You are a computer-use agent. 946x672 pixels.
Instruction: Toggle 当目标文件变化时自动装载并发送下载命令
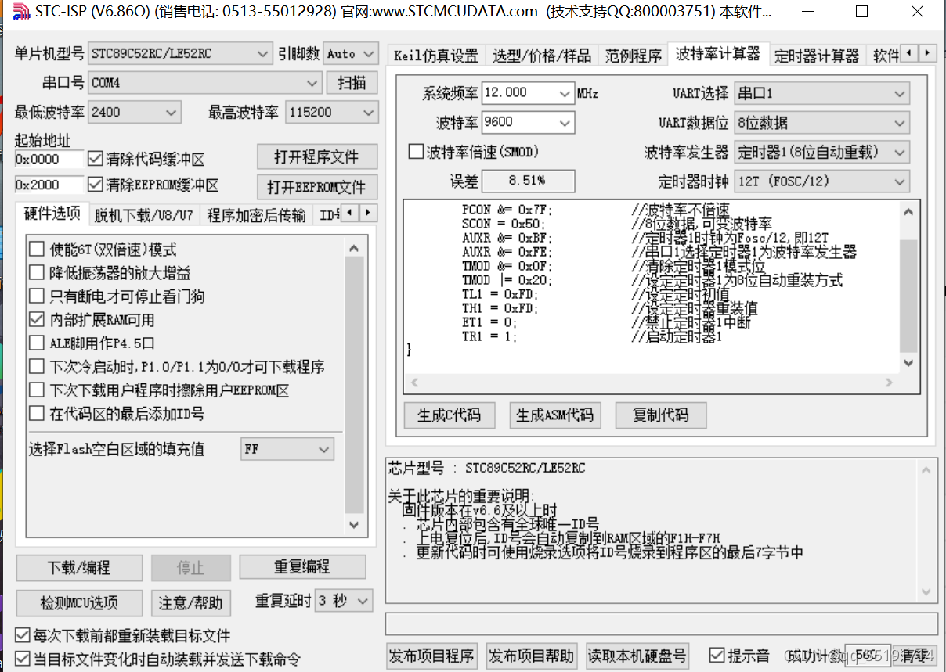click(23, 659)
